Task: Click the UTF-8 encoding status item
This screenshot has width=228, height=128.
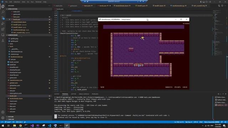Action: [x=196, y=122]
